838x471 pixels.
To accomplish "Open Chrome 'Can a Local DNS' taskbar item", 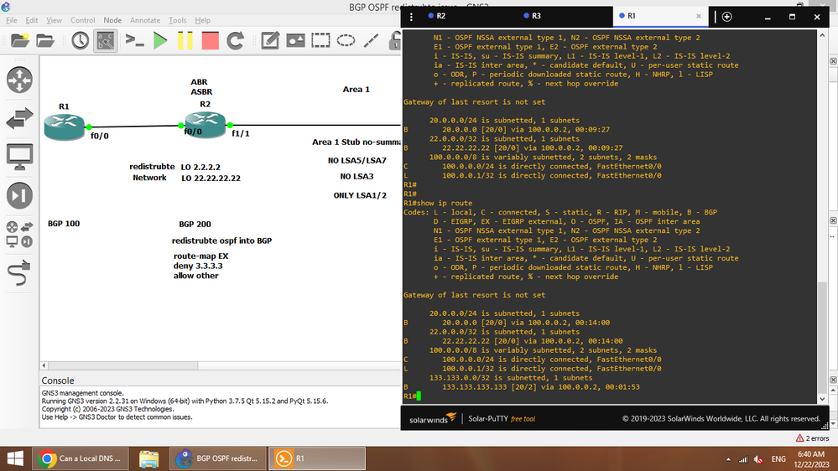I will (x=81, y=458).
